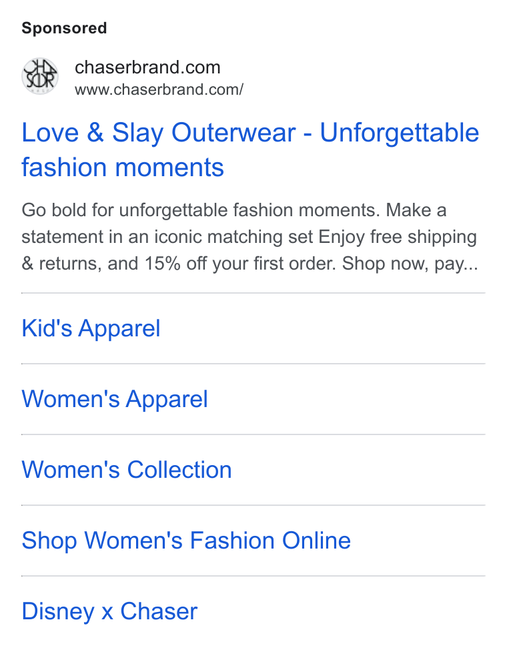Screen dimensions: 507x646
Task: Open the Love & Slay Outerwear headline
Action: click(x=250, y=149)
